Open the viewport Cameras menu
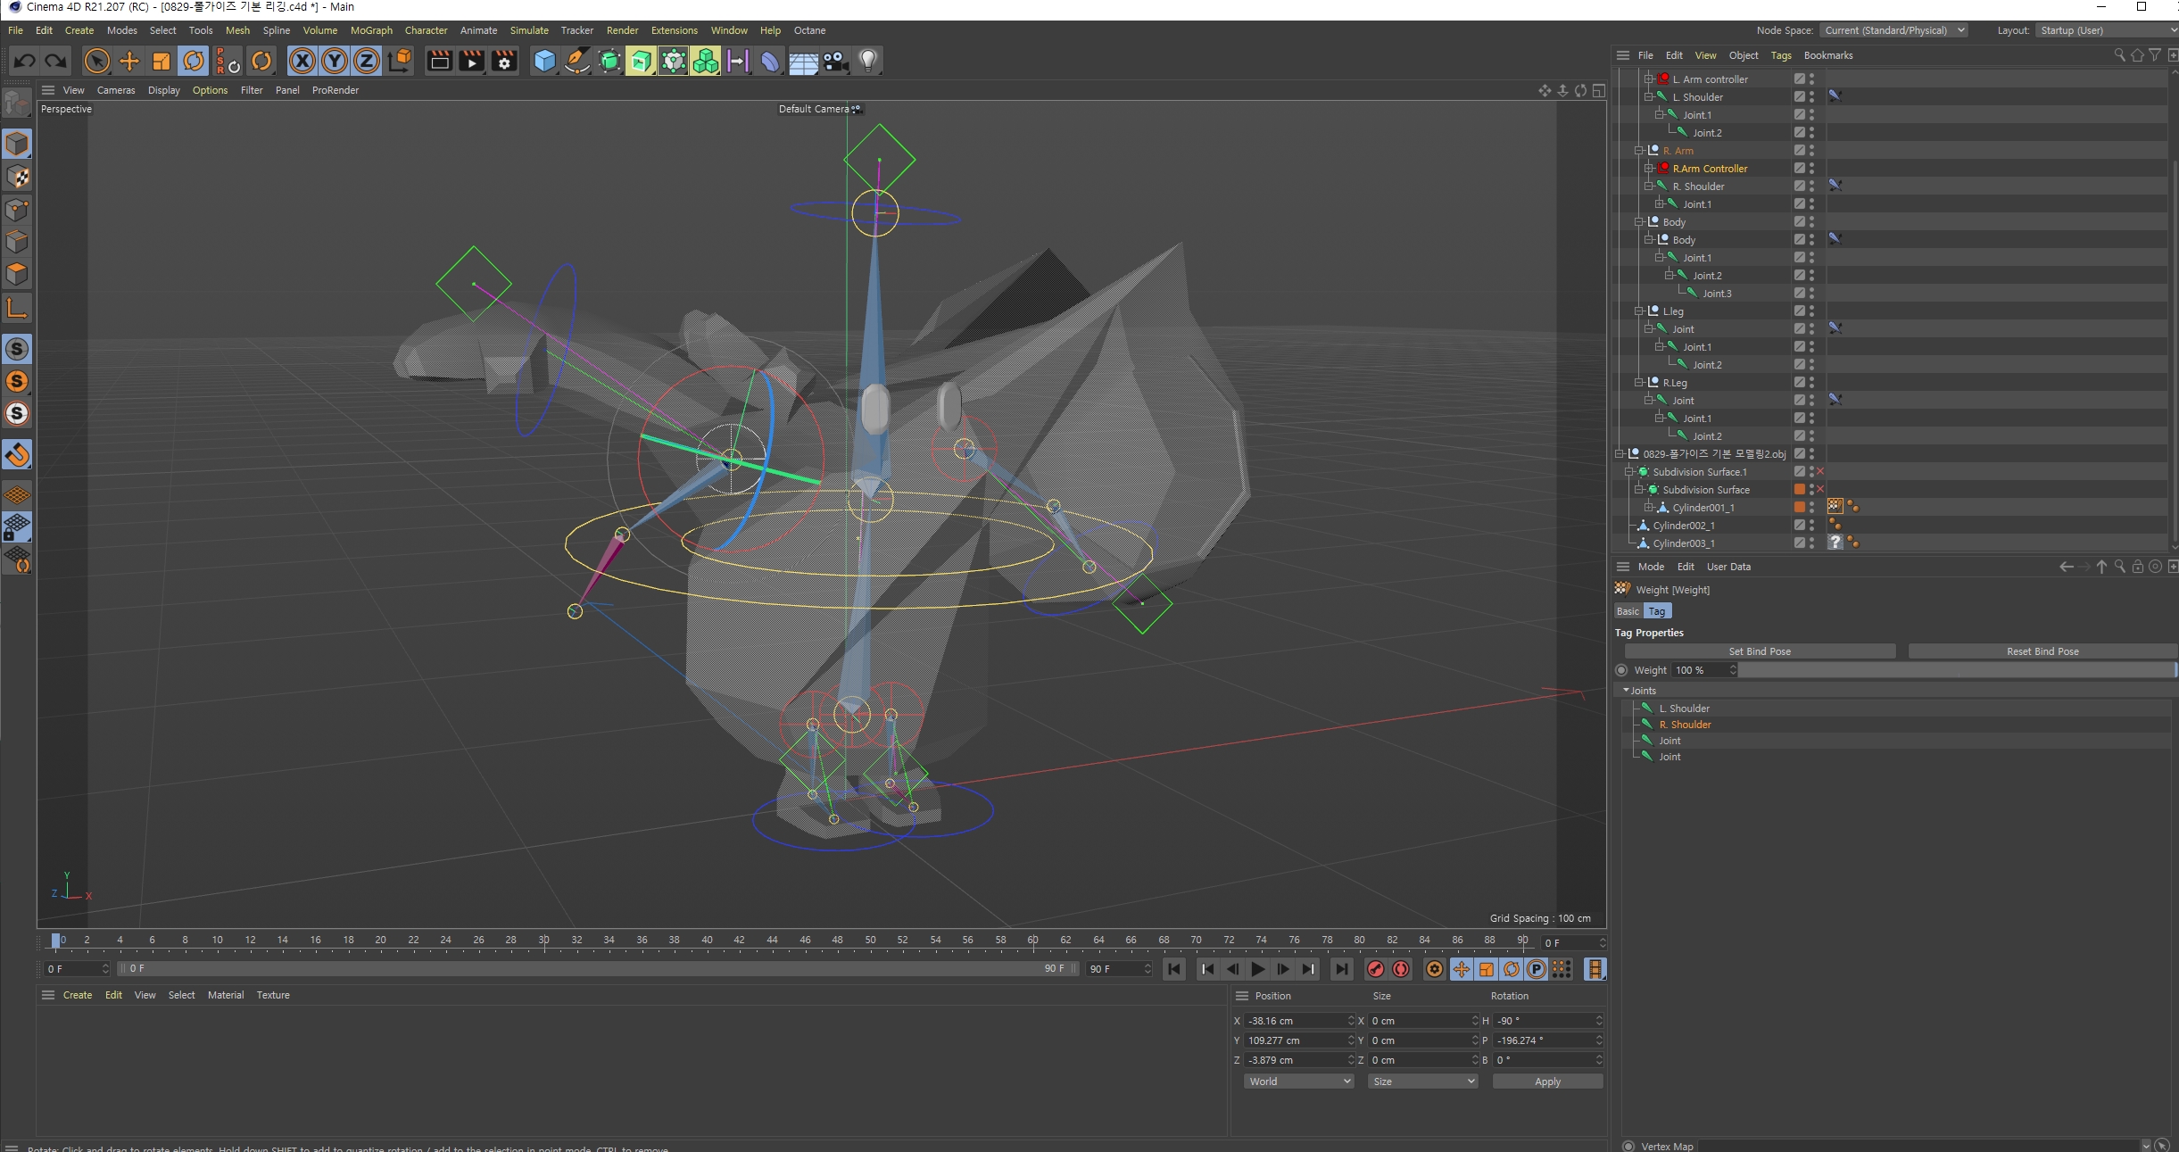Image resolution: width=2179 pixels, height=1152 pixels. tap(116, 90)
